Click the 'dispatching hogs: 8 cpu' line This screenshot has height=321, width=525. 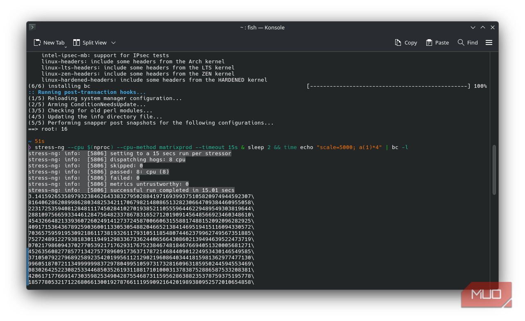[x=107, y=159]
